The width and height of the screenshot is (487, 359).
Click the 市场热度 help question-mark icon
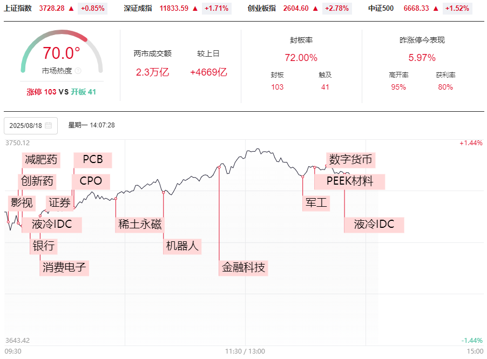78,71
